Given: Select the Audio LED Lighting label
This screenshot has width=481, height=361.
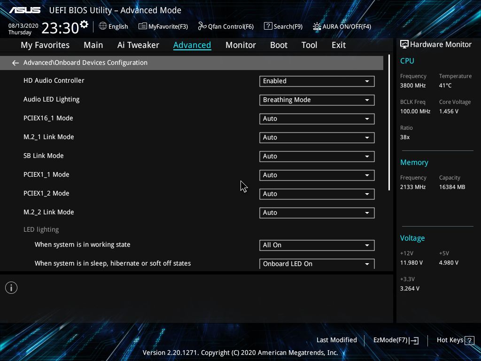Looking at the screenshot, I should 52,100.
